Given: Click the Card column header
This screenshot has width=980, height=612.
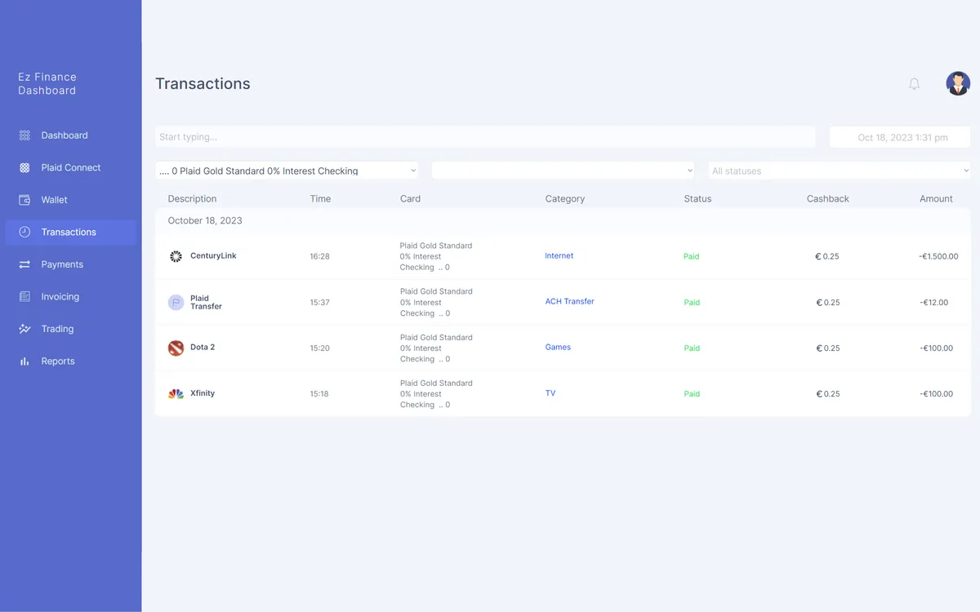Looking at the screenshot, I should (410, 198).
